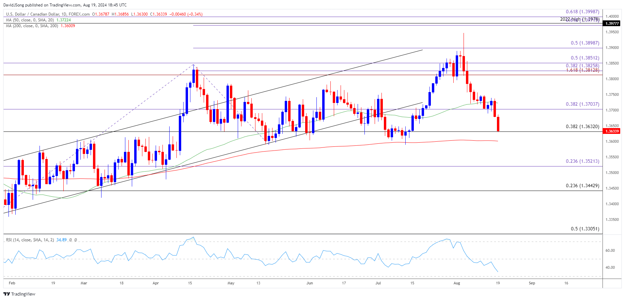Click the 0.382 (1.38258) Fibonacci label
625x300 pixels.
[x=582, y=66]
